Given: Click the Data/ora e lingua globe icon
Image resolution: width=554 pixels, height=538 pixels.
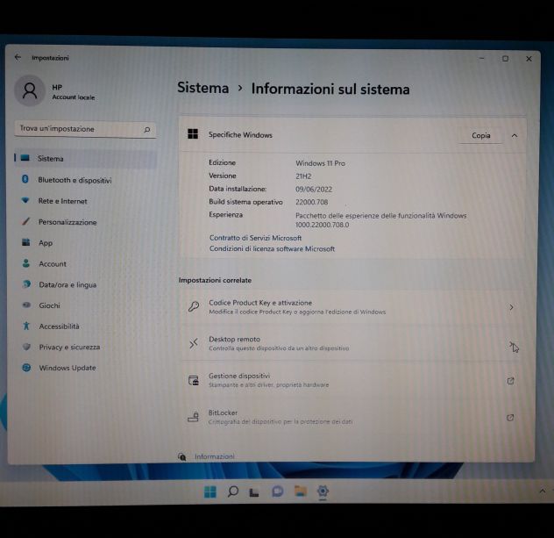Looking at the screenshot, I should click(x=26, y=284).
